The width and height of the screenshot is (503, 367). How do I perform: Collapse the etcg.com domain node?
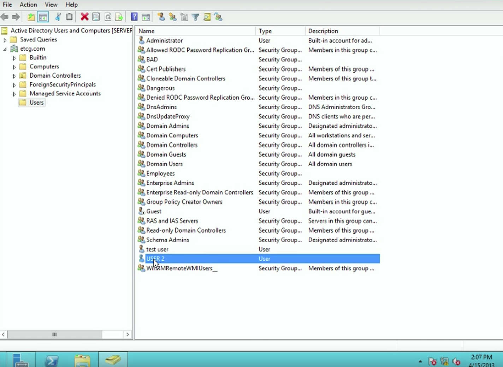pos(5,49)
